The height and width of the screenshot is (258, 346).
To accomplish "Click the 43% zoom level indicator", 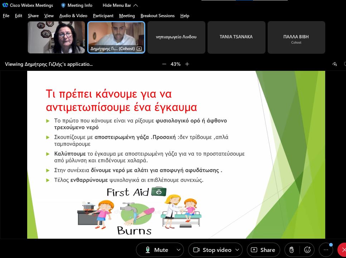I will [176, 64].
